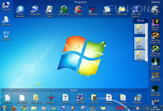Click the Work fence scrollbar thumb
Viewport: 163px width, 111px height.
[146, 42]
